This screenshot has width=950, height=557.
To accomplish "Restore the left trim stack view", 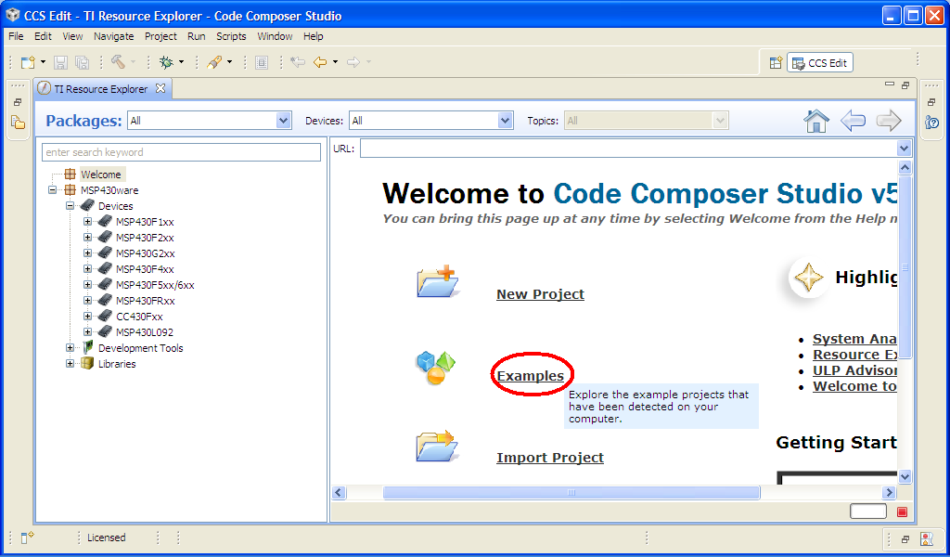I will click(17, 102).
